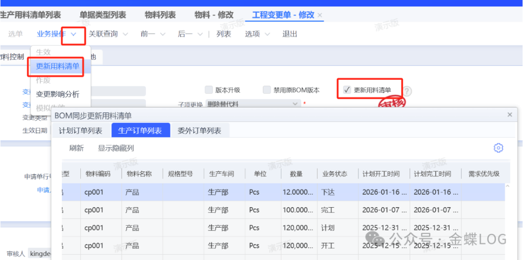Close the 工程变更单 - 修改 tab
The height and width of the screenshot is (260, 523).
click(x=320, y=15)
